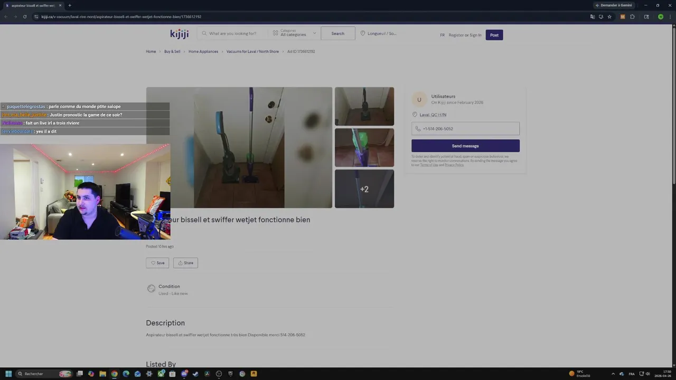The image size is (676, 380).
Task: Open second thumbnail with green Swiffer
Action: coord(364,147)
